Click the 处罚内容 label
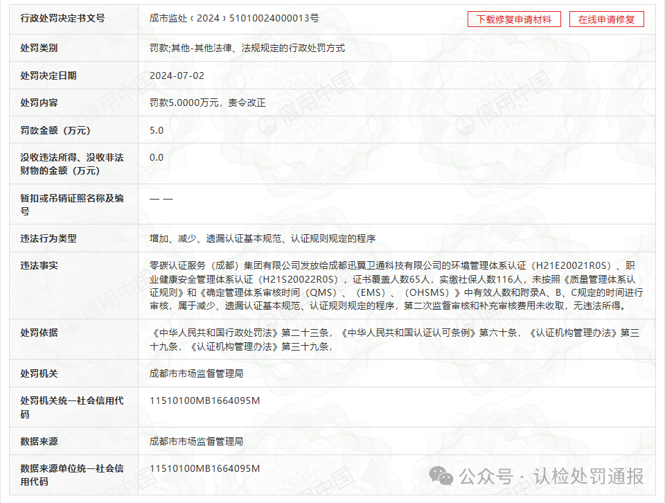Viewport: 665px width, 503px height. (39, 103)
